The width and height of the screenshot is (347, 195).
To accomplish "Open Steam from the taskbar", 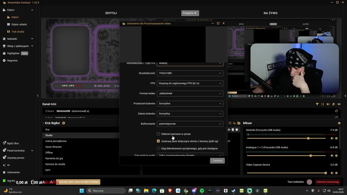I will pos(233,191).
